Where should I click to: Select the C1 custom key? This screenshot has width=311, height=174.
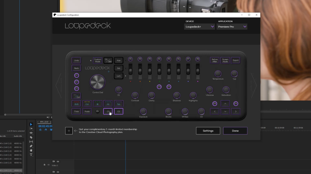(108, 111)
